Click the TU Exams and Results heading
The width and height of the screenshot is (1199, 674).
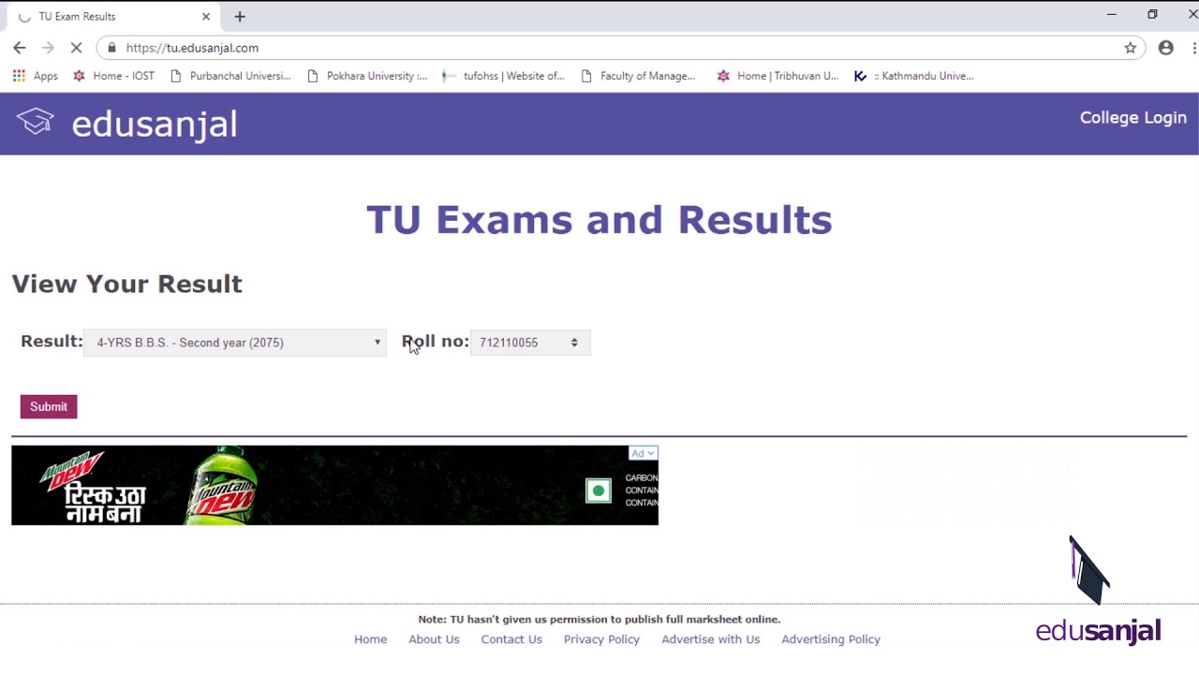(x=599, y=220)
